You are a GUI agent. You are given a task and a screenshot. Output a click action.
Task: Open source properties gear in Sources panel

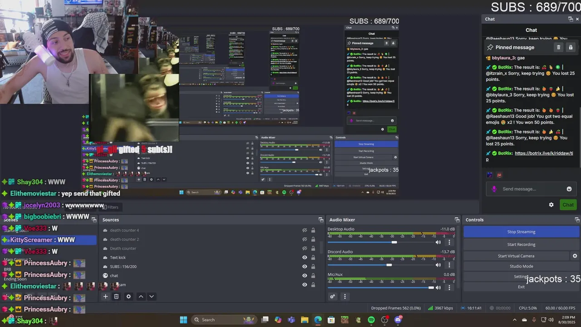(x=128, y=297)
